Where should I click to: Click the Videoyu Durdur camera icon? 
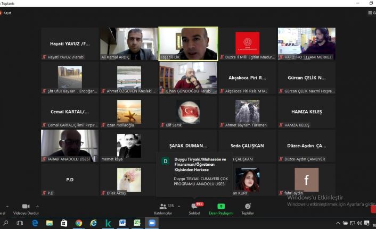tap(26, 206)
